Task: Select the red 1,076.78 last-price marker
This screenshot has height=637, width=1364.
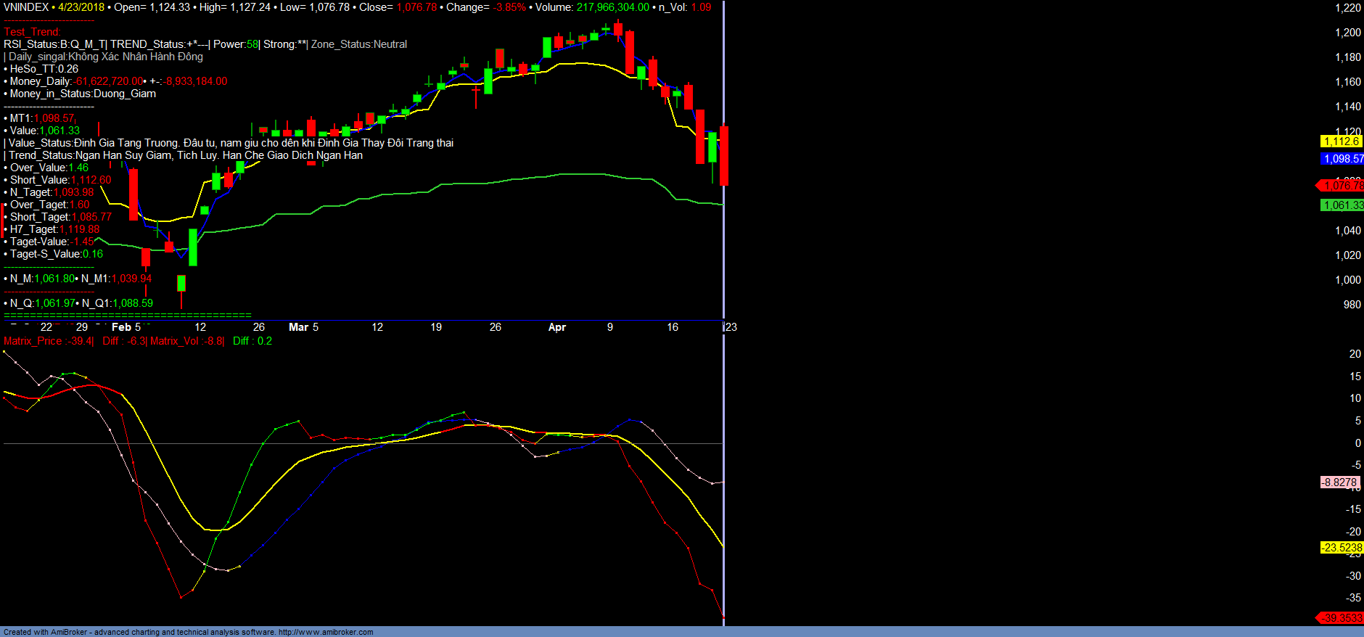Action: 1342,186
